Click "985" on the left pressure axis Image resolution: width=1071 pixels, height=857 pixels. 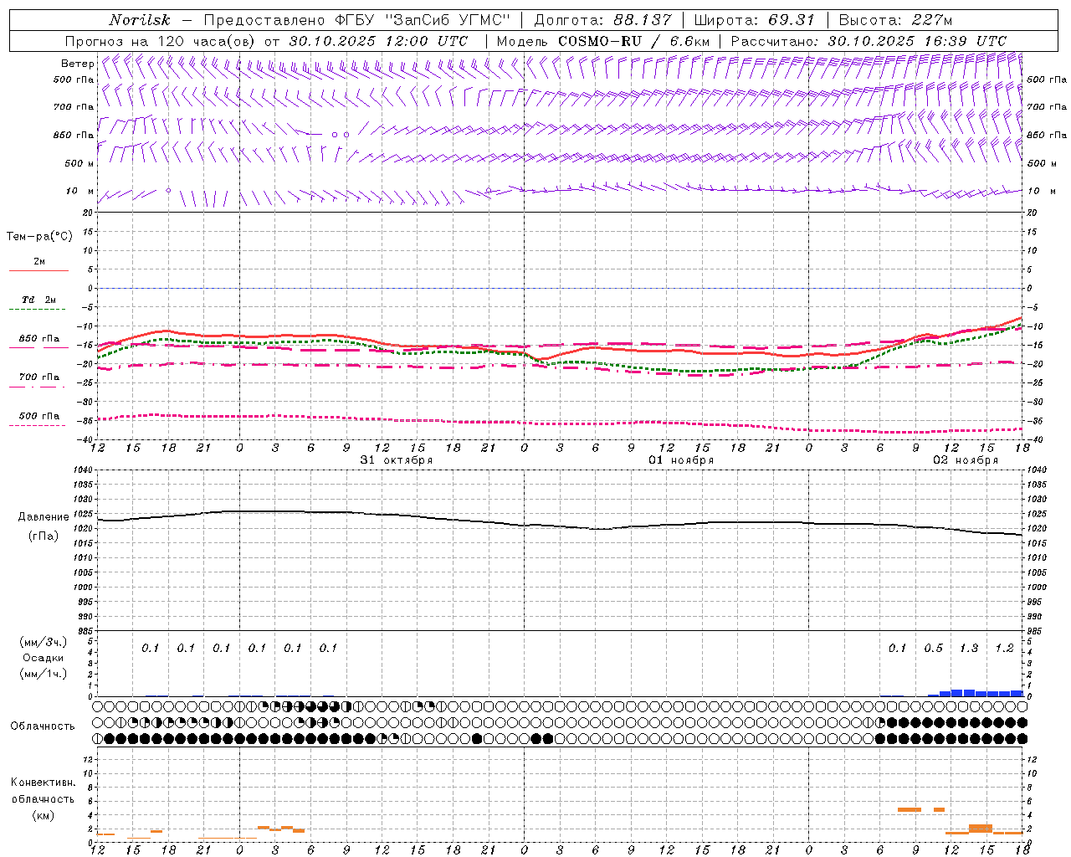tap(85, 631)
